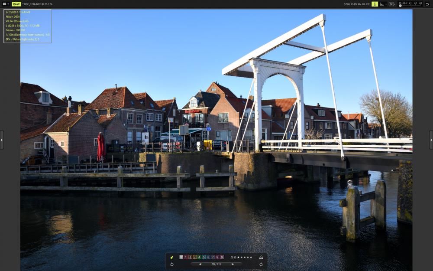Viewport: 433px width, 271px height.
Task: Unpin the floating bottom toolbar
Action: coord(172,258)
